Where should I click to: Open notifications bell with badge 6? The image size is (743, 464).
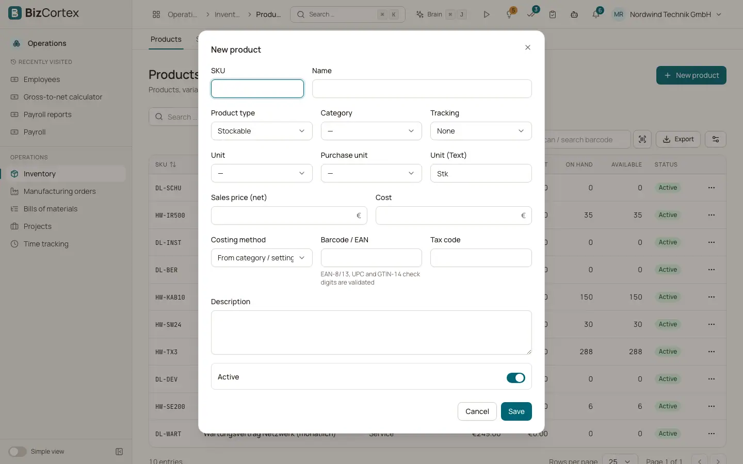tap(596, 14)
